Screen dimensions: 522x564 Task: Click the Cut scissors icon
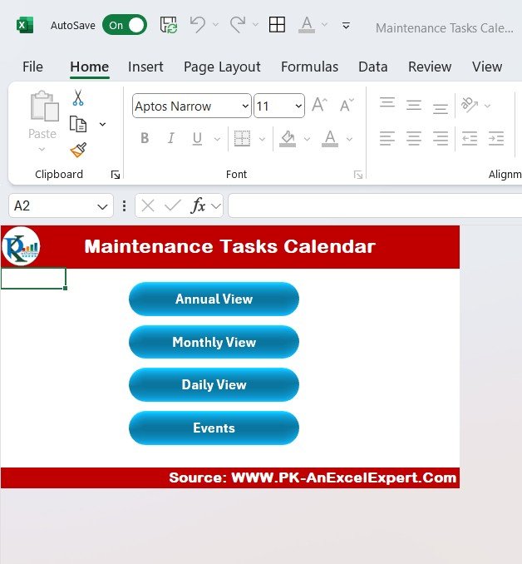(x=78, y=98)
